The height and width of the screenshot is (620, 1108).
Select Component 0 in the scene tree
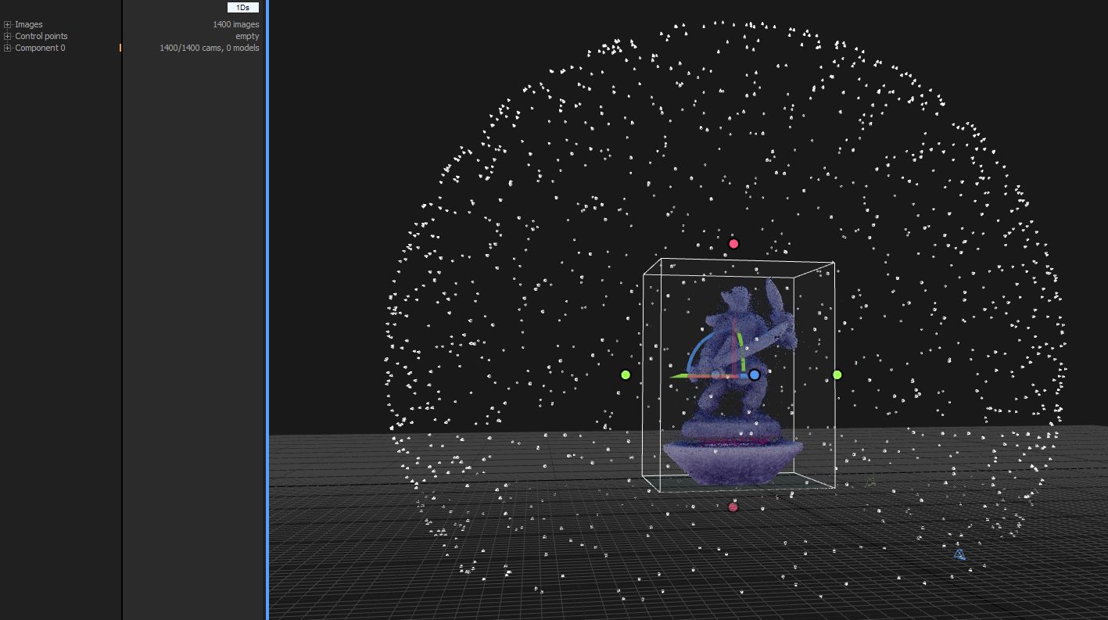coord(39,48)
